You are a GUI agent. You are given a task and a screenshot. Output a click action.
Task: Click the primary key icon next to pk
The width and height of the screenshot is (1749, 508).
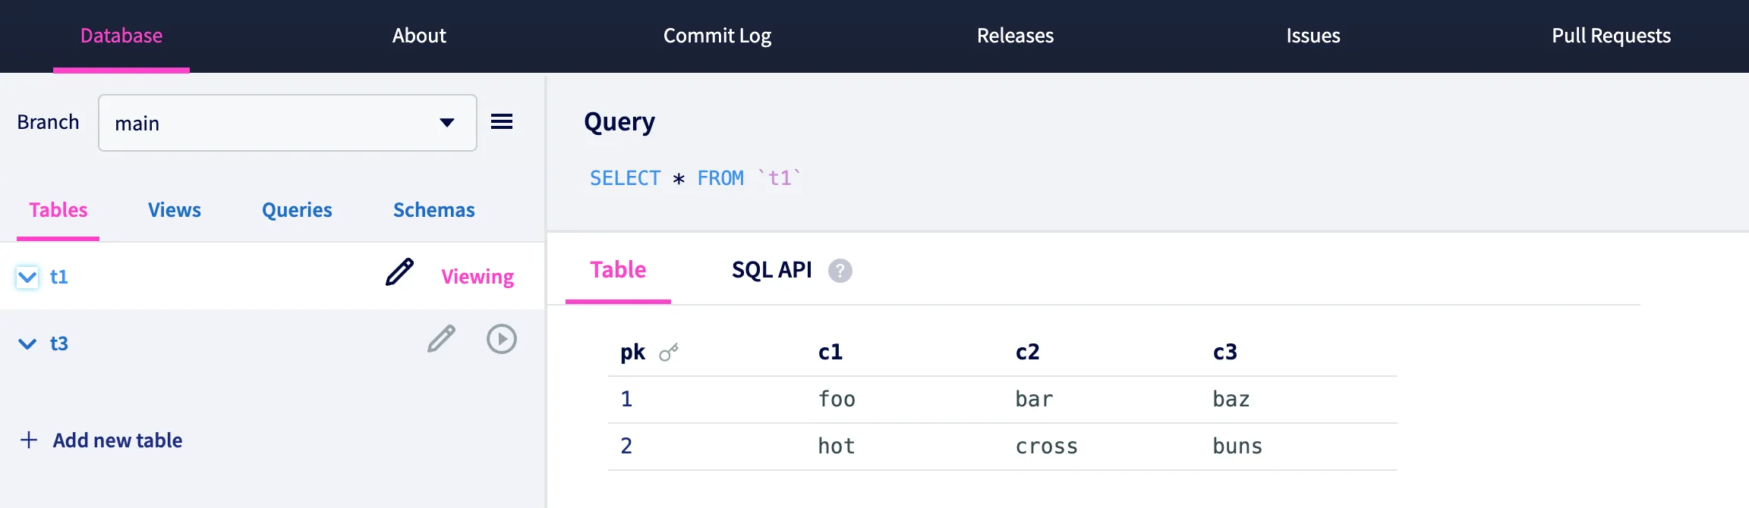tap(668, 353)
